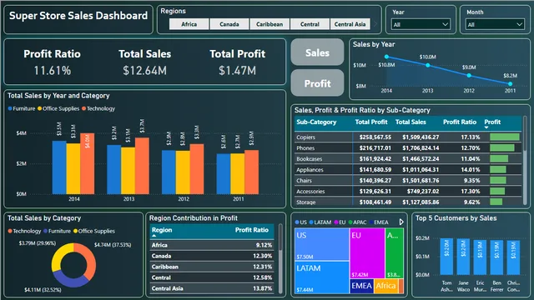Click the Furniture legend marker in year chart

tap(10, 108)
